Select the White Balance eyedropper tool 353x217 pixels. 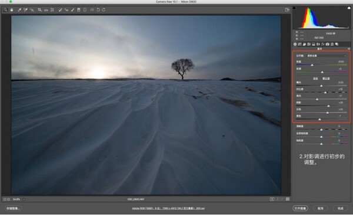(x=19, y=9)
